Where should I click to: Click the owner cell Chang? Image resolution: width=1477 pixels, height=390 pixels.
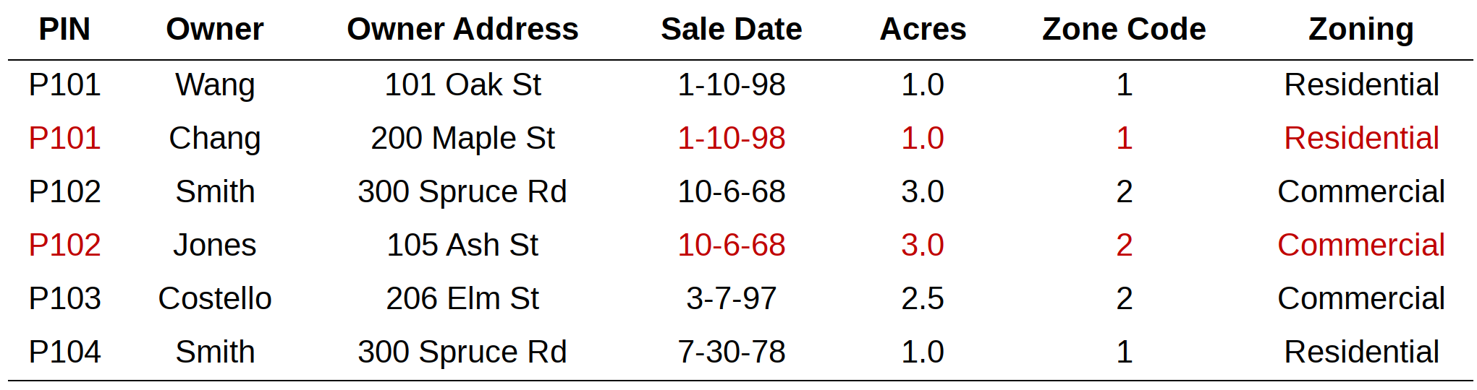[215, 139]
